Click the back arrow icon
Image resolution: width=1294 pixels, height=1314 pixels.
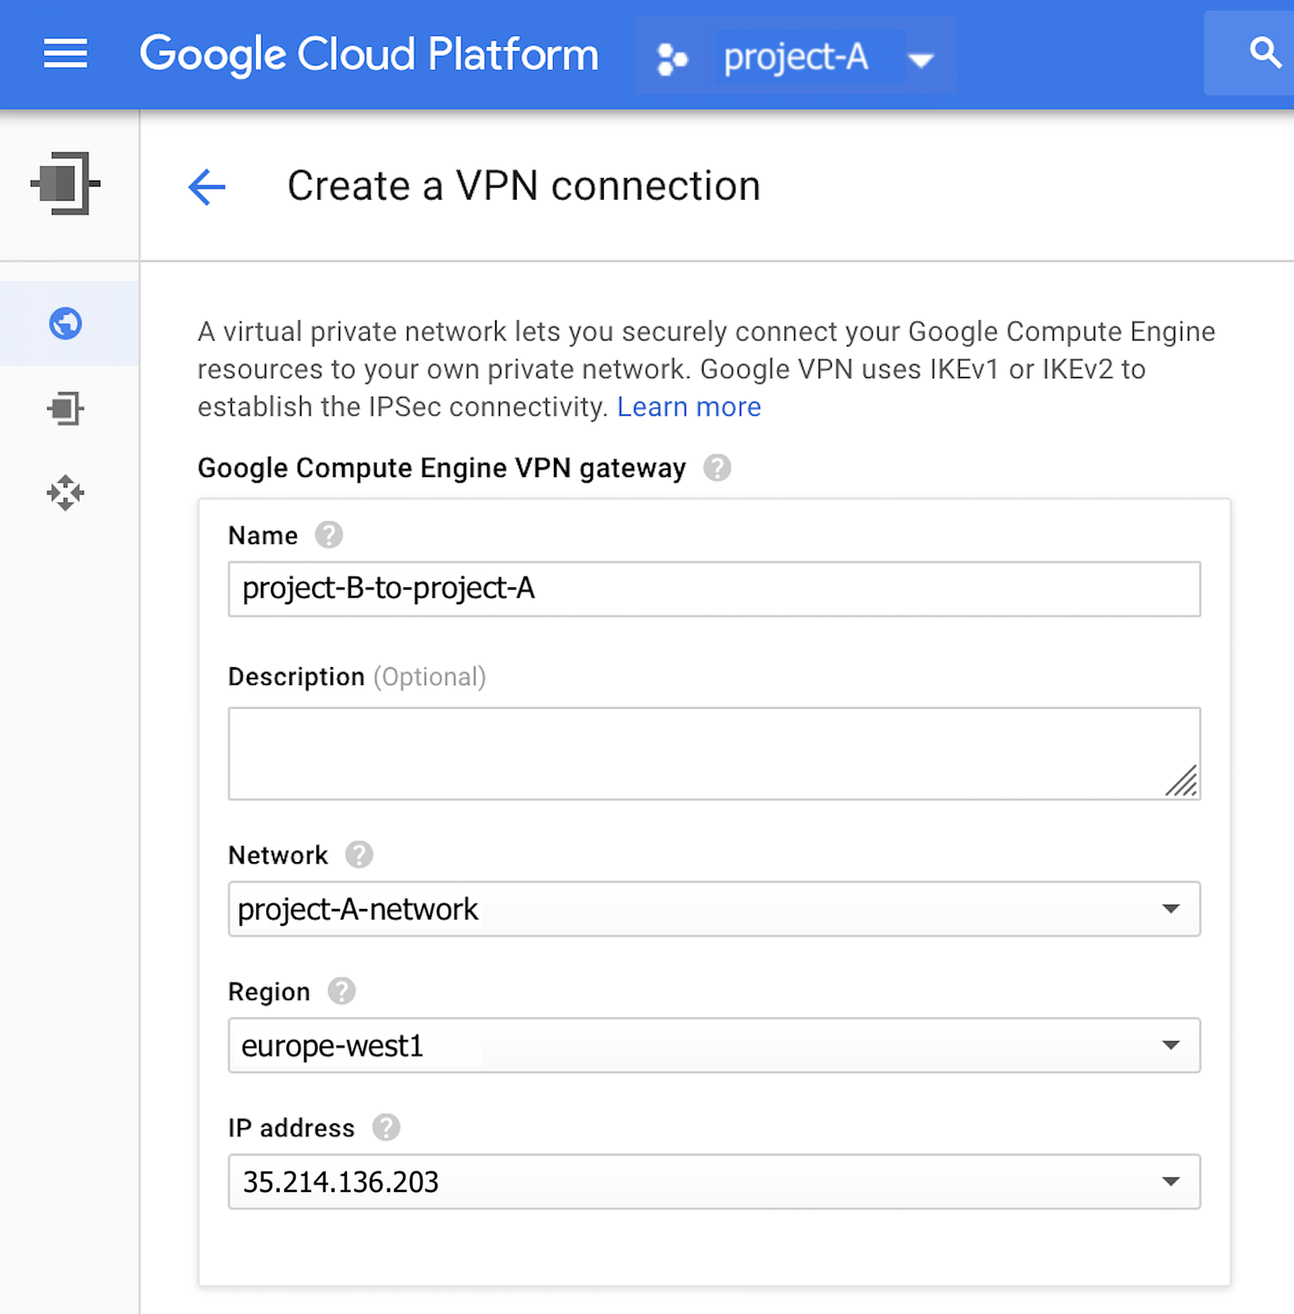tap(207, 187)
